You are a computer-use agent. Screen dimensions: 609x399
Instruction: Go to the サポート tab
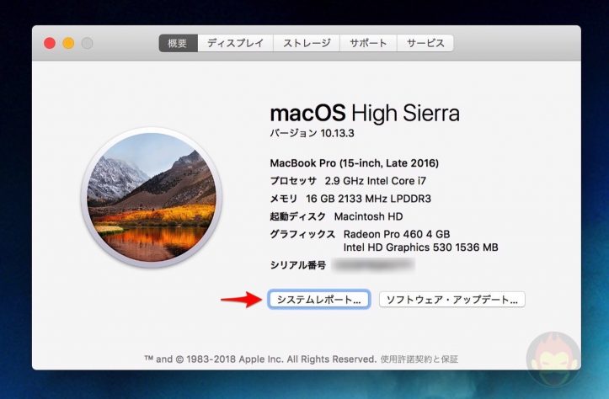(x=368, y=43)
